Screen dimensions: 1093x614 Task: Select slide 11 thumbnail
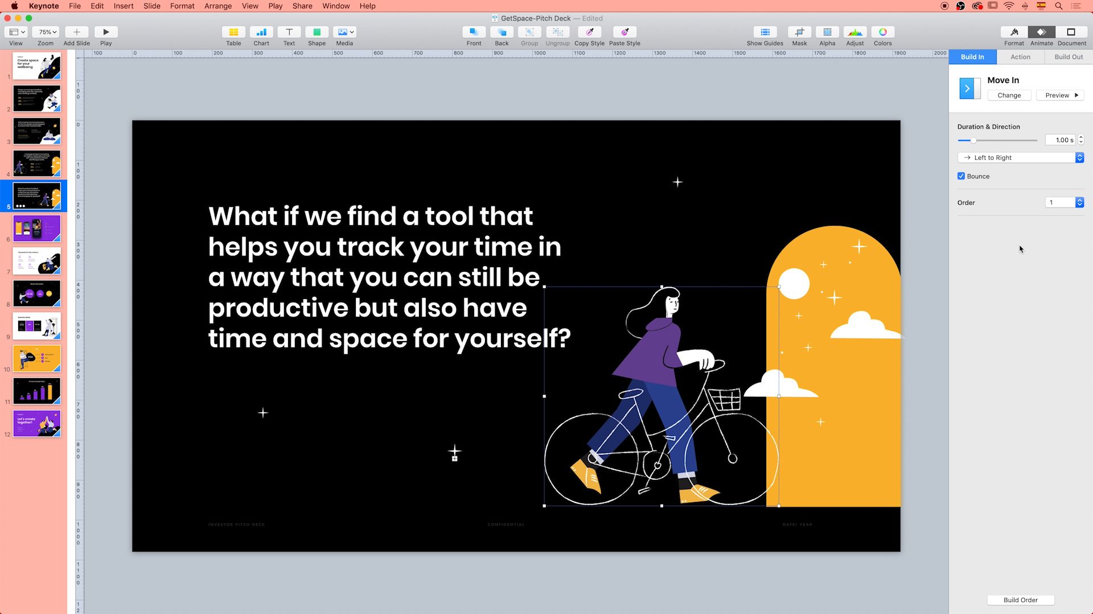tap(36, 391)
